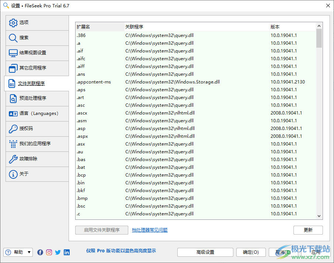Click the FileSeek title bar icon
This screenshot has width=334, height=263.
pos(6,6)
